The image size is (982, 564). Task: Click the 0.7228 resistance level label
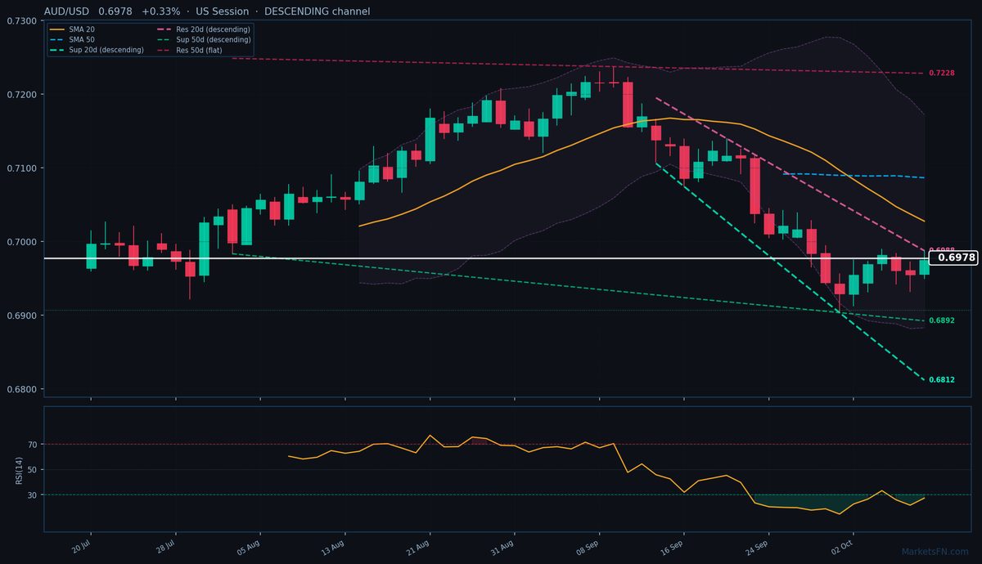942,74
